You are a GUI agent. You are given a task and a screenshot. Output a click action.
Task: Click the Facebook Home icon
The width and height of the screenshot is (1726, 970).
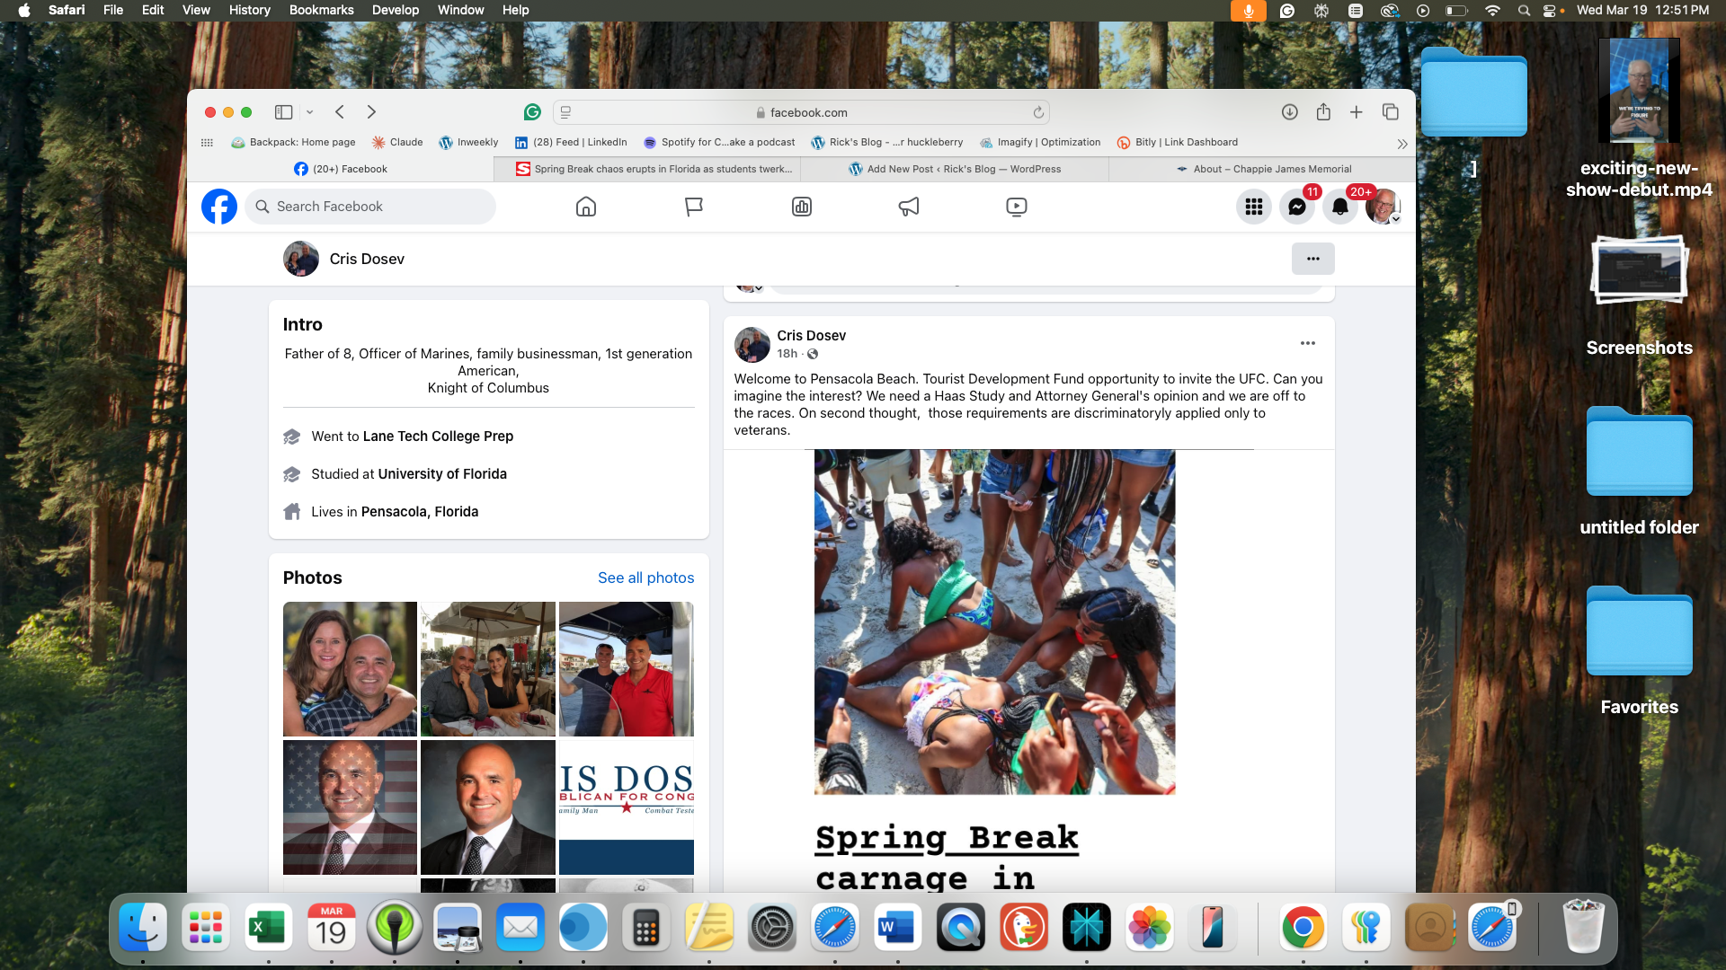click(x=585, y=207)
